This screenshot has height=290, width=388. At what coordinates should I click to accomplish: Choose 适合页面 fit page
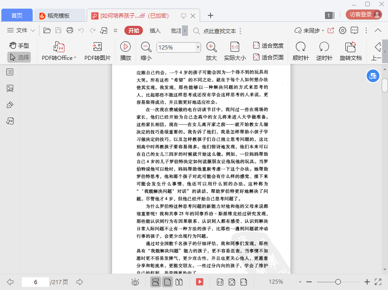pyautogui.click(x=268, y=57)
